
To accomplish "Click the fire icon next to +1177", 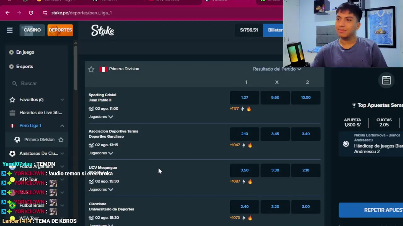I will coord(249,109).
